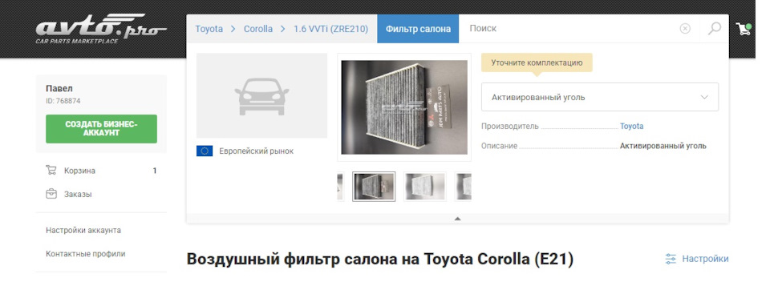Click the Европейский рынок label
Viewport: 770px width, 290px height.
[257, 151]
